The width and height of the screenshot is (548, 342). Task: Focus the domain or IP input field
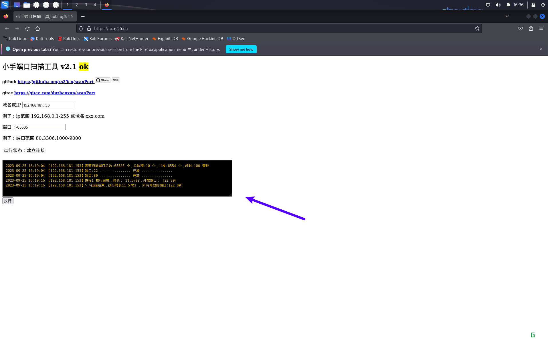[x=49, y=105]
